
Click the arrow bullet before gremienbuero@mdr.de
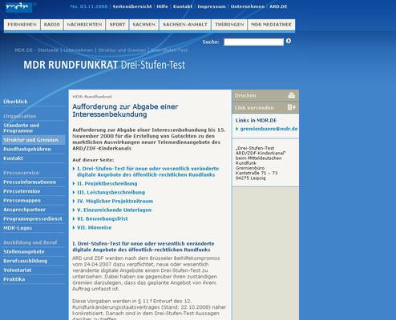[237, 129]
